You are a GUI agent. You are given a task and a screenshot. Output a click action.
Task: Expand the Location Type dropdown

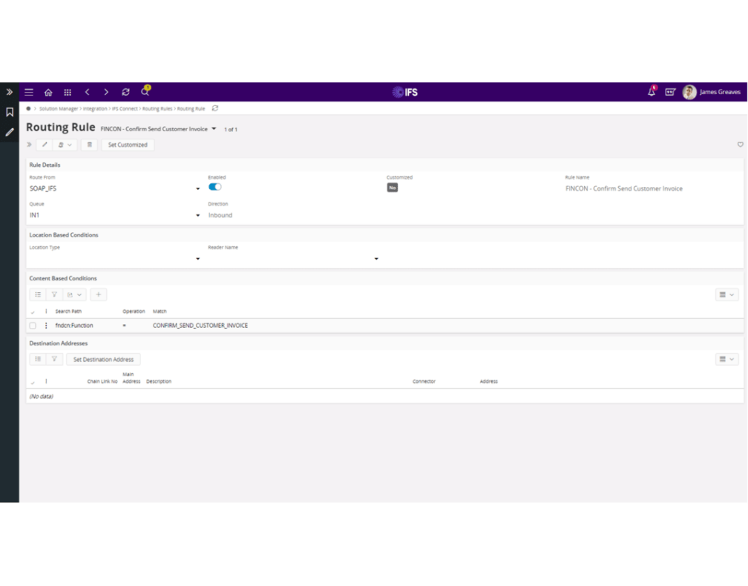[197, 258]
